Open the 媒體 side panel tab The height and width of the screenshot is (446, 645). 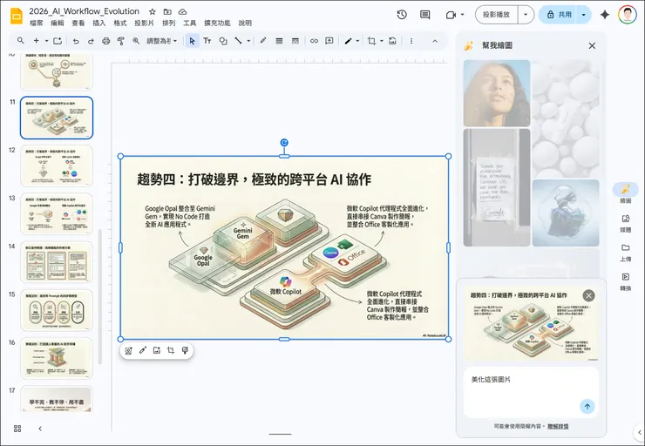point(625,223)
